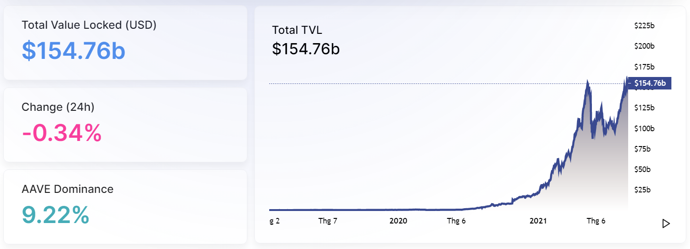Select the Change (24h) label
The width and height of the screenshot is (690, 249).
pos(58,107)
